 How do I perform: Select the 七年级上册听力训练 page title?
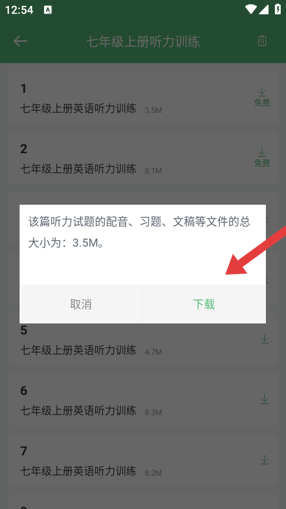(143, 41)
